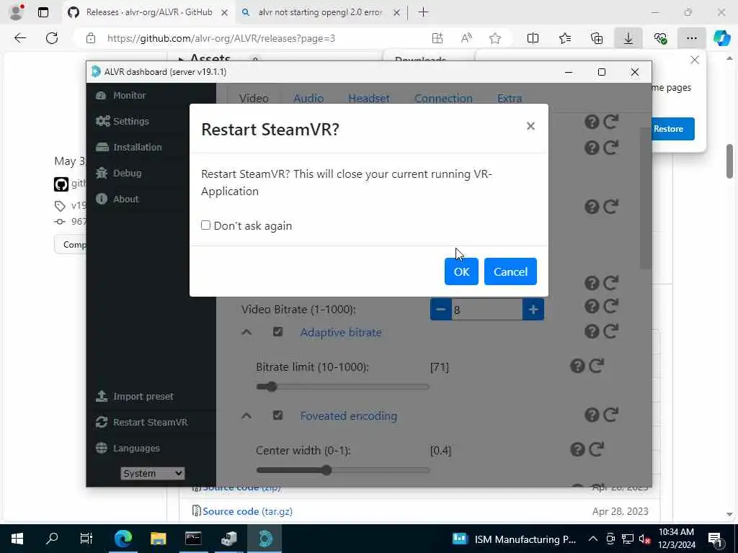Go to Installation in sidebar
Viewport: 738px width, 553px height.
(128, 147)
